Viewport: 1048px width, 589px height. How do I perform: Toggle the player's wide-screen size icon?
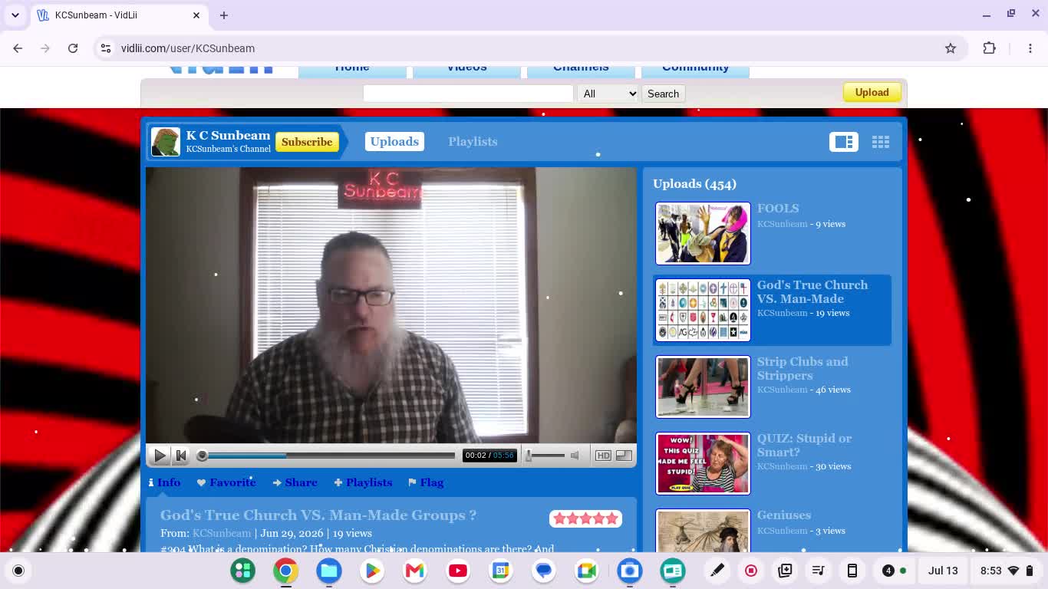(624, 456)
